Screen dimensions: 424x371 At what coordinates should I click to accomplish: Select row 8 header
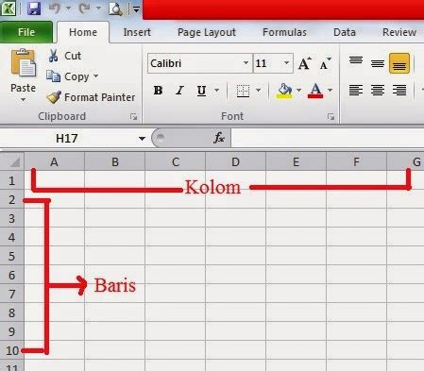click(x=12, y=312)
